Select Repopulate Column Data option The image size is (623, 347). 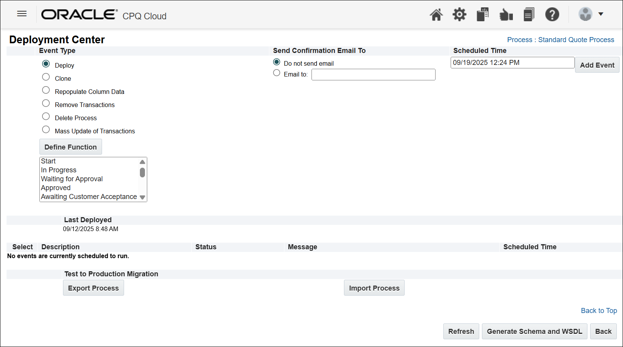pyautogui.click(x=46, y=90)
